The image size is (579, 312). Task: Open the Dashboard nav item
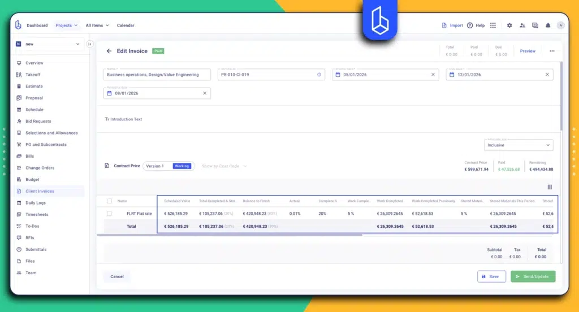tap(37, 25)
